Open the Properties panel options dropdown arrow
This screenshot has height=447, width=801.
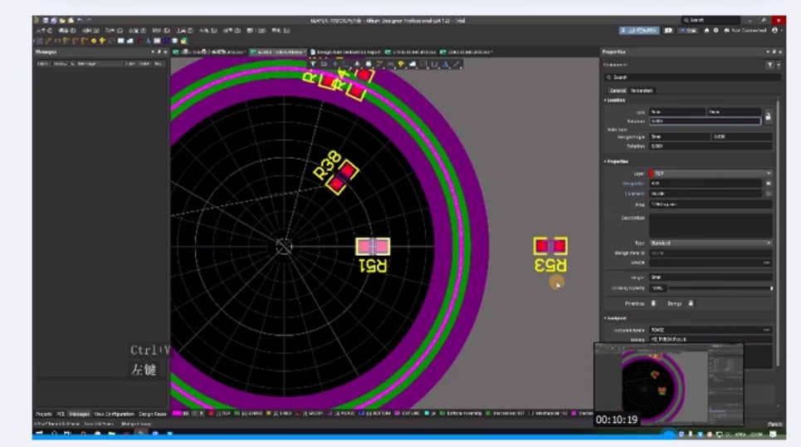point(768,52)
